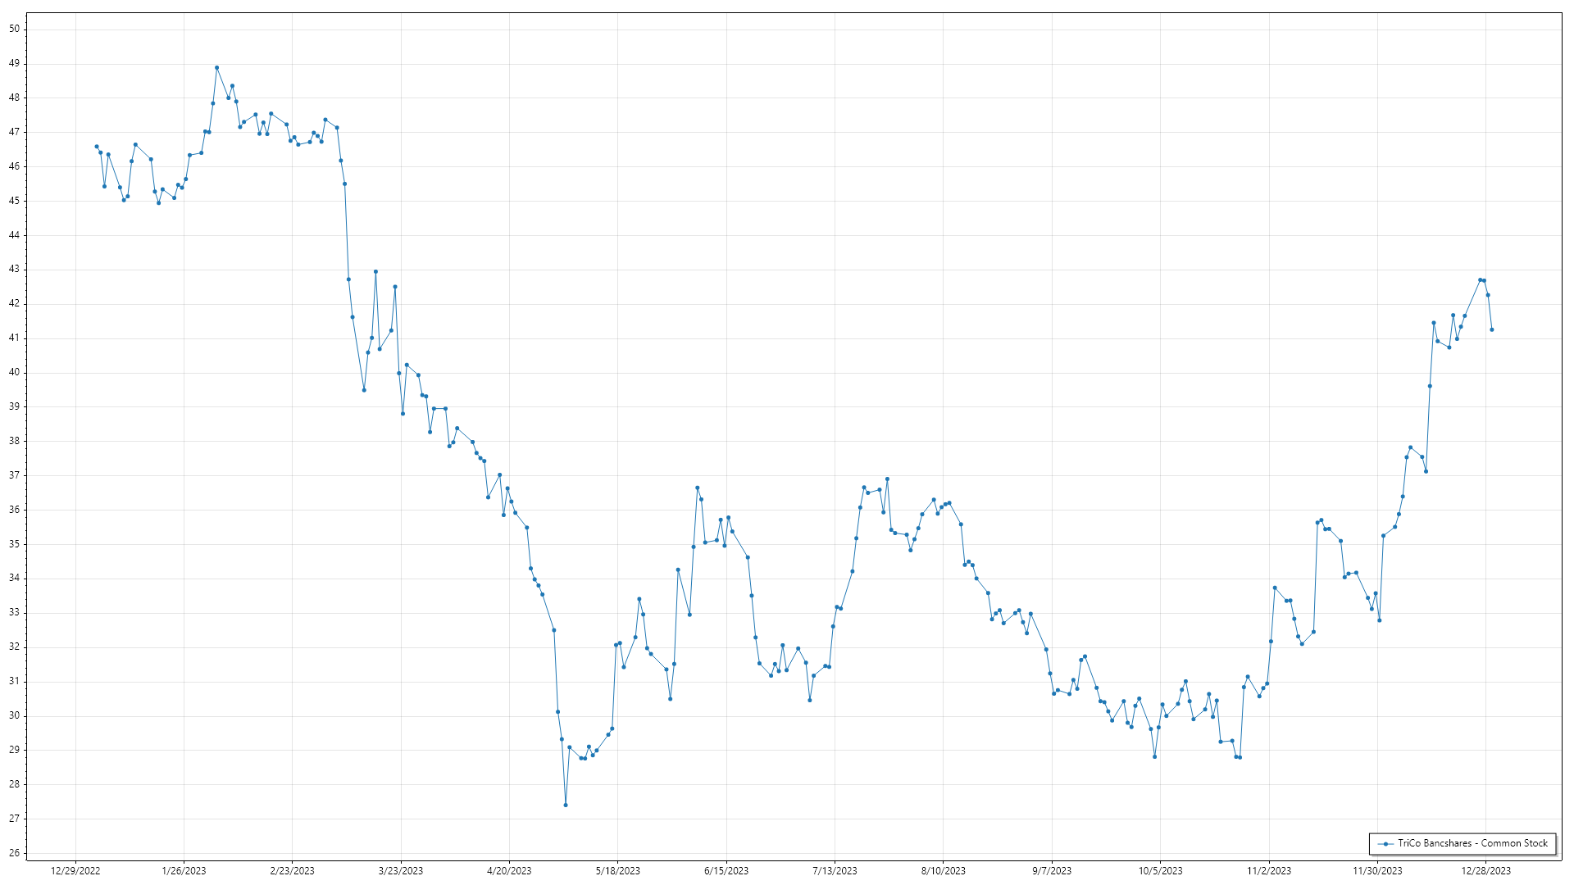Screen dimensions: 1574x885
Task: Click the 50 value on y-axis
Action: coord(15,29)
